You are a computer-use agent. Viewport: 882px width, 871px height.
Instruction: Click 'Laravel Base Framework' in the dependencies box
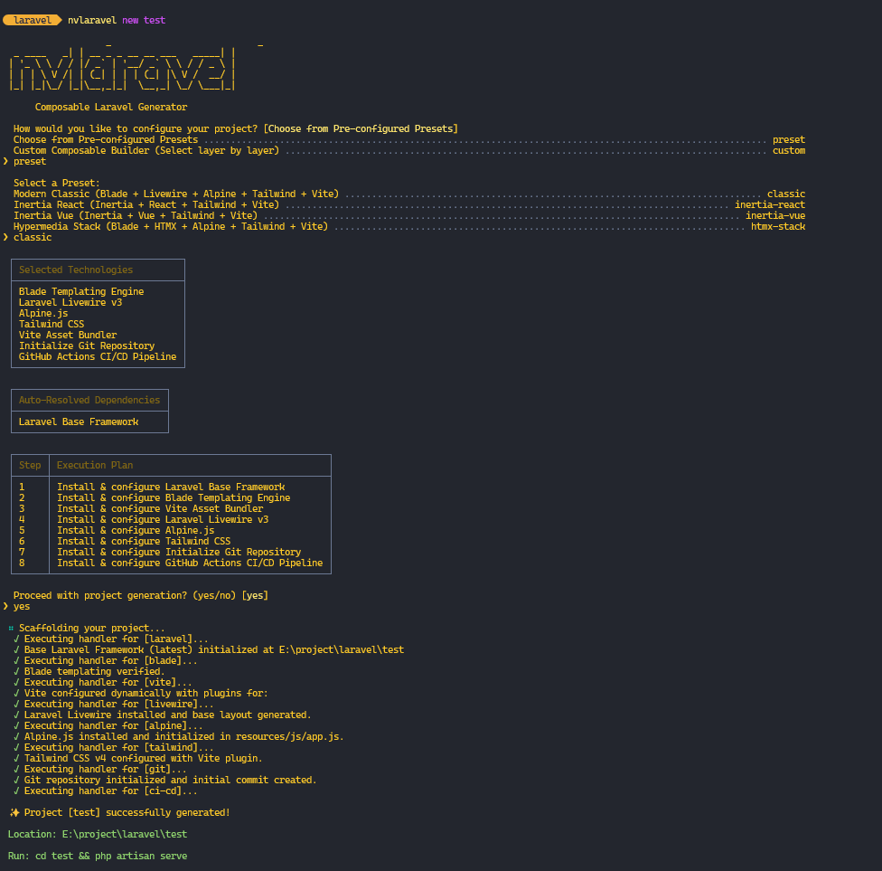pyautogui.click(x=79, y=421)
